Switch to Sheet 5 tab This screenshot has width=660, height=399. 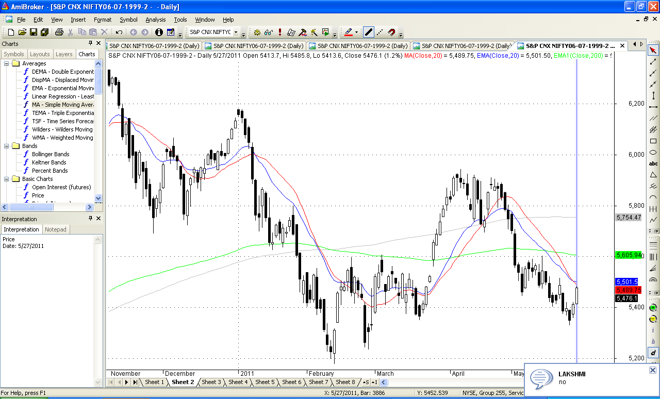pos(265,382)
